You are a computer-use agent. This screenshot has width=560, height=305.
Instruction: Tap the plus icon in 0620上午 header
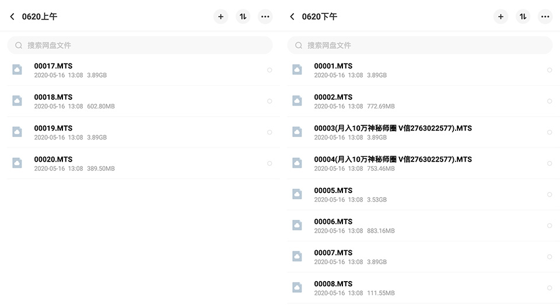click(220, 16)
